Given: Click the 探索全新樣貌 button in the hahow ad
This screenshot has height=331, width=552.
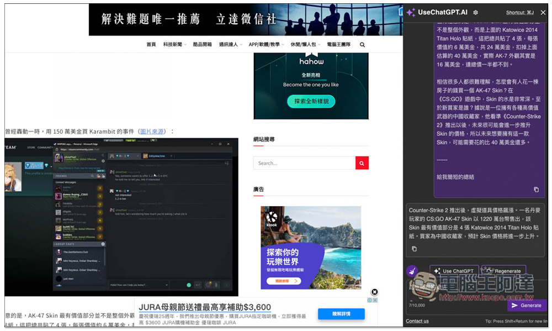Looking at the screenshot, I should pyautogui.click(x=311, y=102).
